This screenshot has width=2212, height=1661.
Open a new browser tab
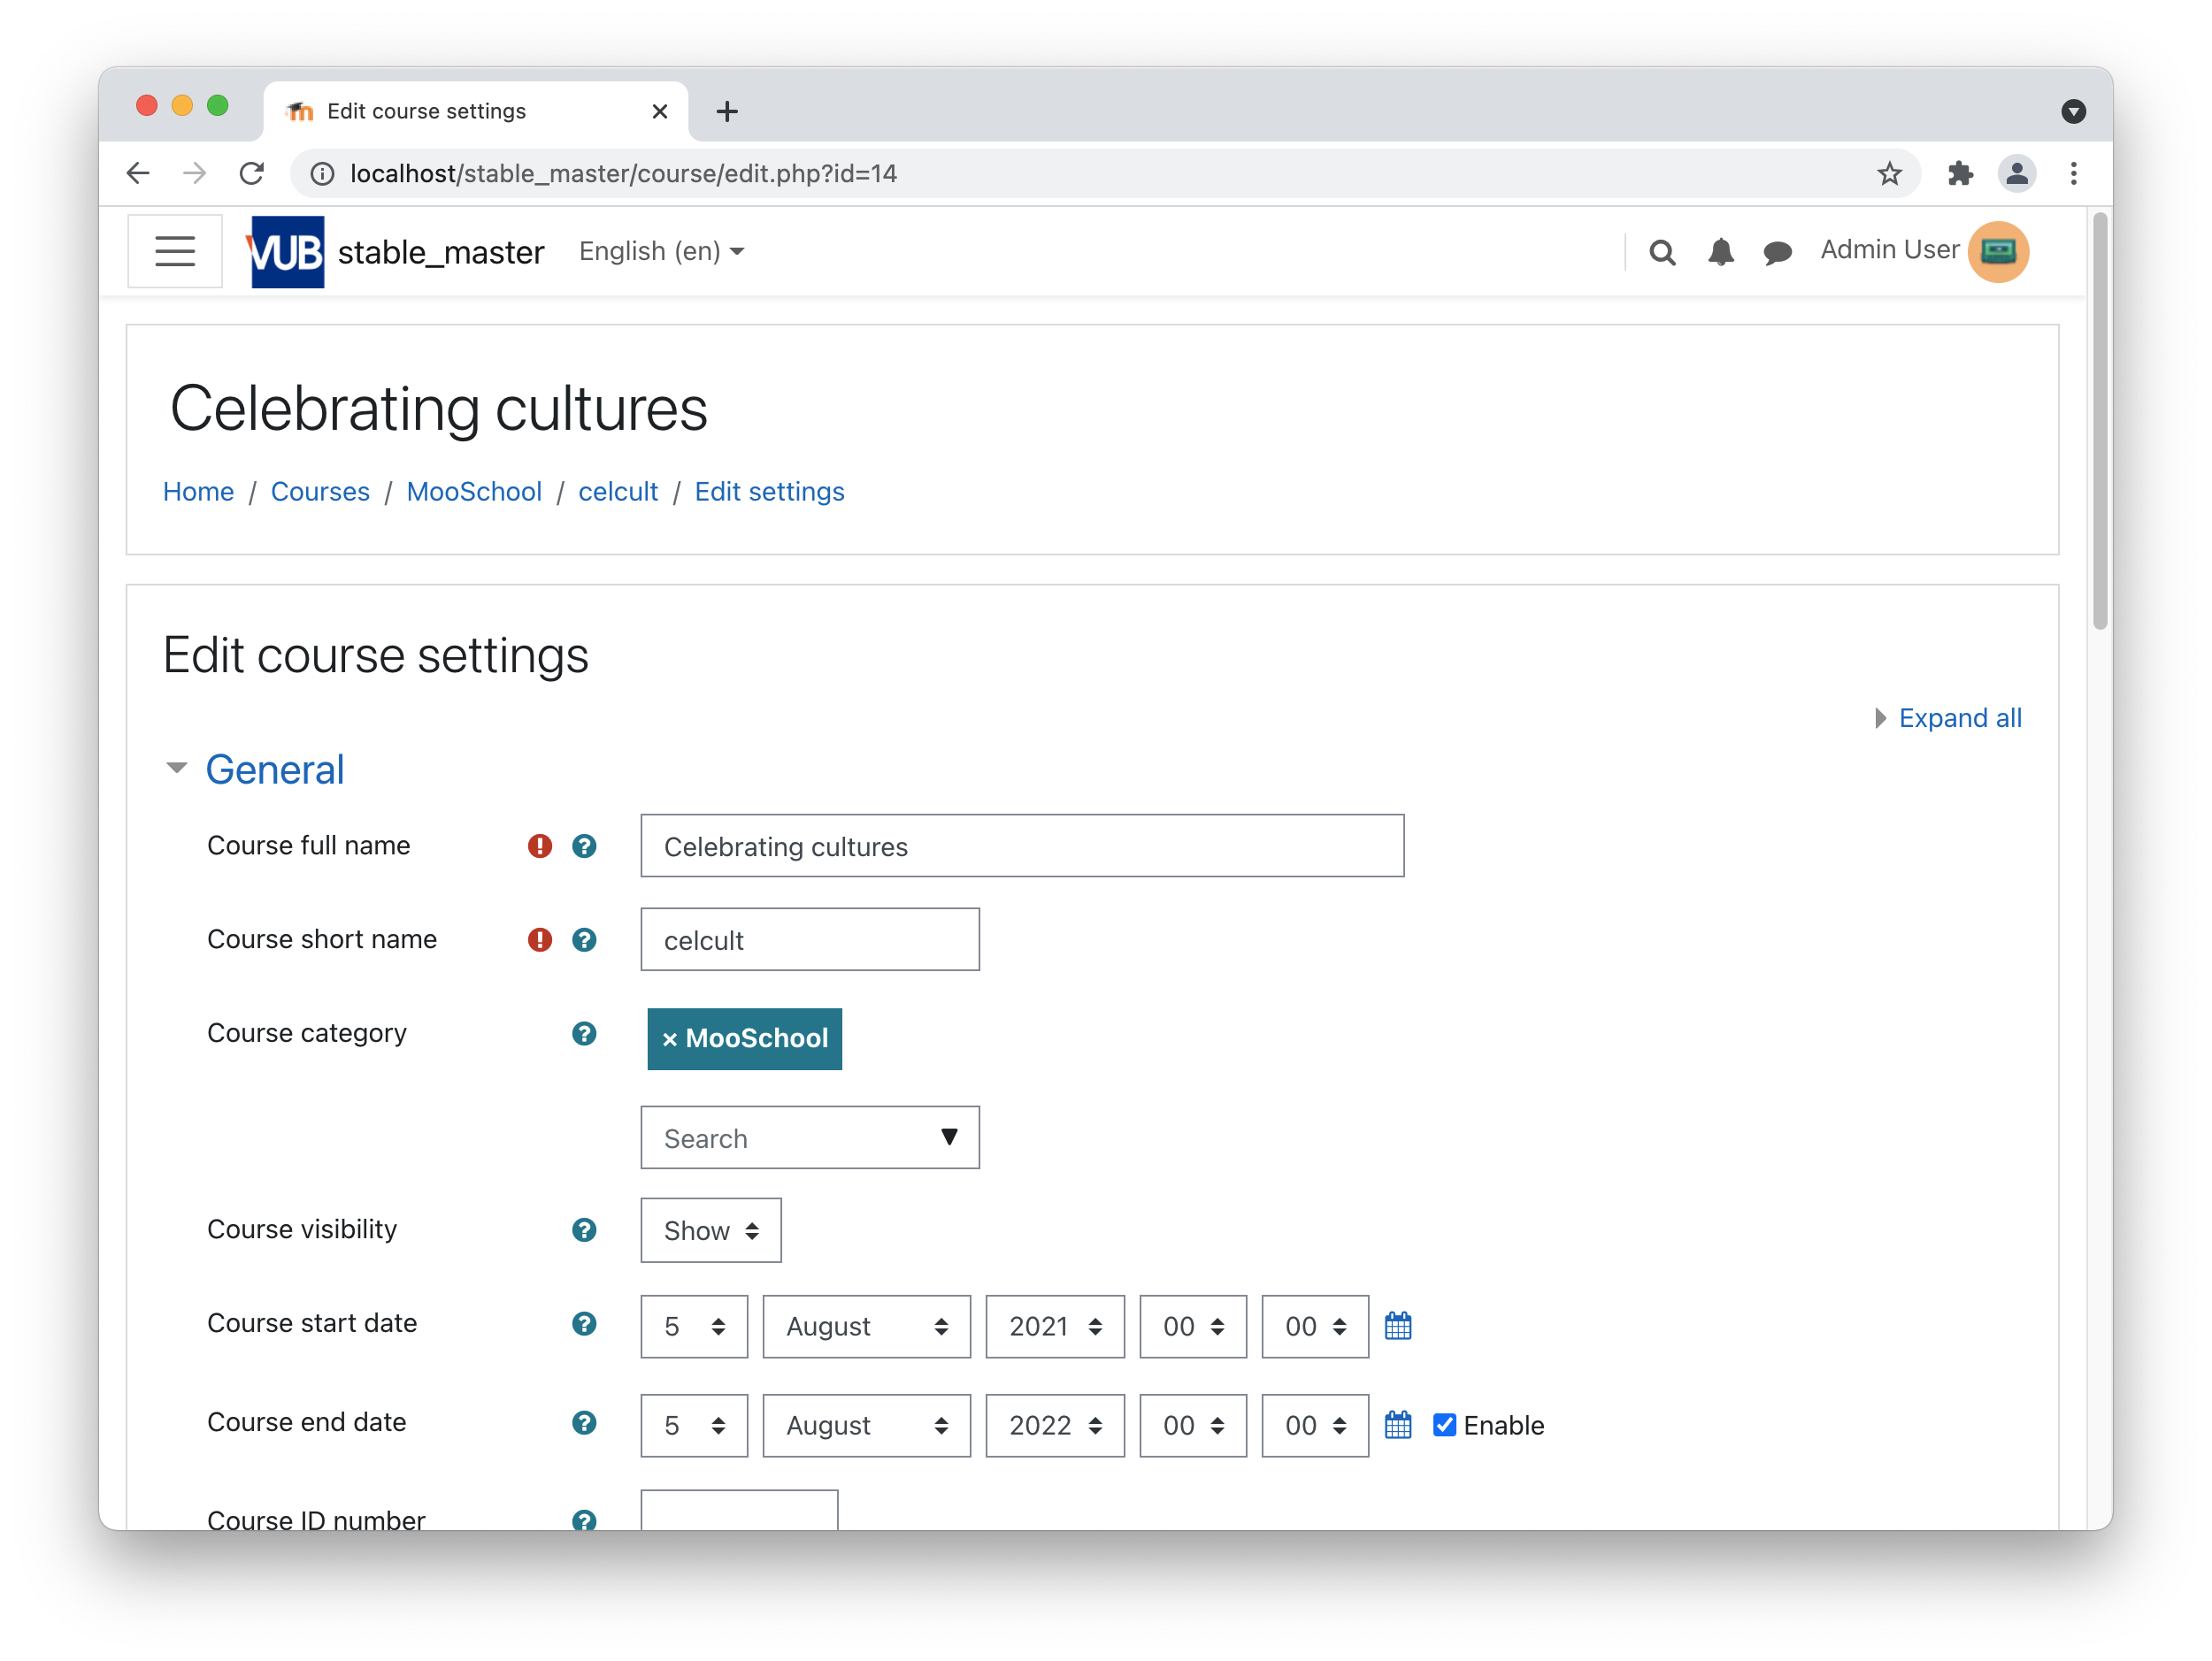[x=727, y=111]
